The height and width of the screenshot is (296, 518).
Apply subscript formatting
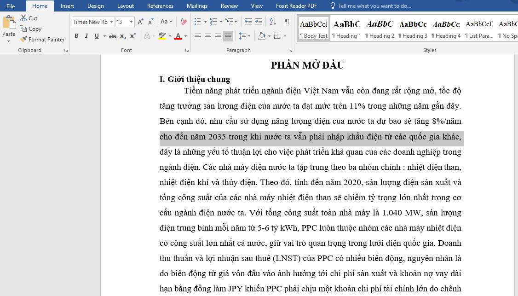[x=122, y=36]
